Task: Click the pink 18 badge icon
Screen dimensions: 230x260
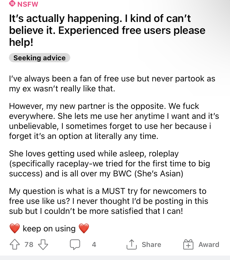Action: pyautogui.click(x=12, y=3)
